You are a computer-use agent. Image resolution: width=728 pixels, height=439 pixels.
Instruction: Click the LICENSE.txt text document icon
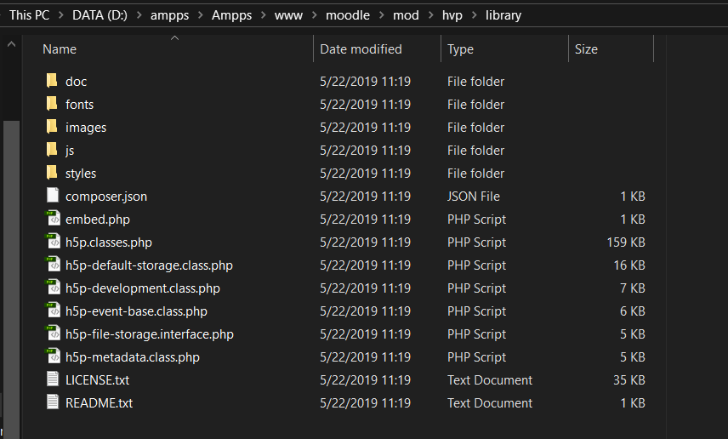pyautogui.click(x=53, y=379)
